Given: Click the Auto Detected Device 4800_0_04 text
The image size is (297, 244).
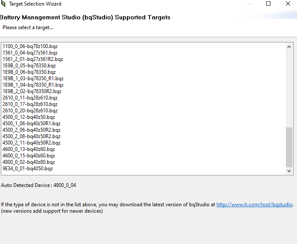Looking at the screenshot, I should click(x=39, y=185).
